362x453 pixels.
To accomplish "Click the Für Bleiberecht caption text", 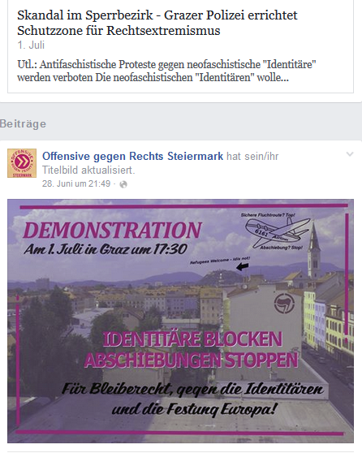I will click(x=192, y=389).
